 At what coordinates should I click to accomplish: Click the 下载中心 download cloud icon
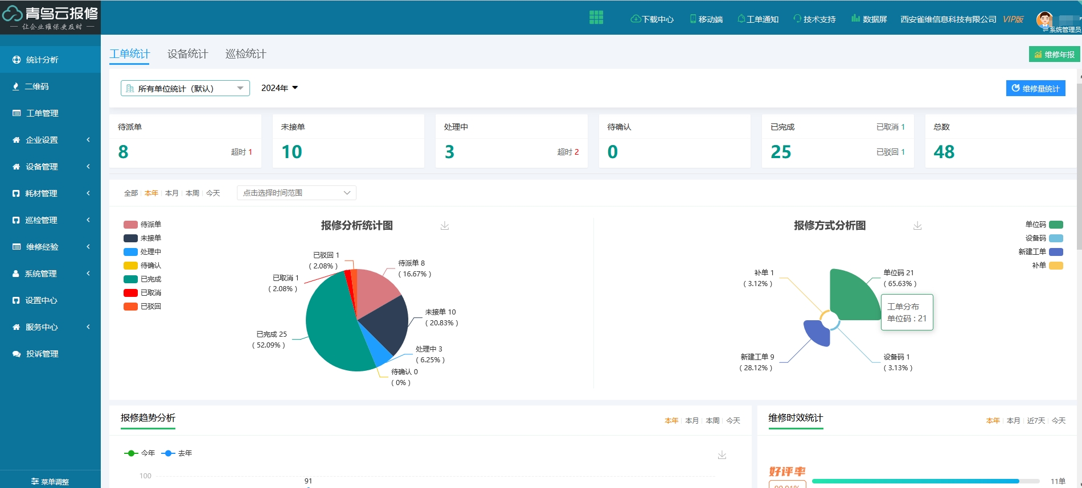[636, 19]
